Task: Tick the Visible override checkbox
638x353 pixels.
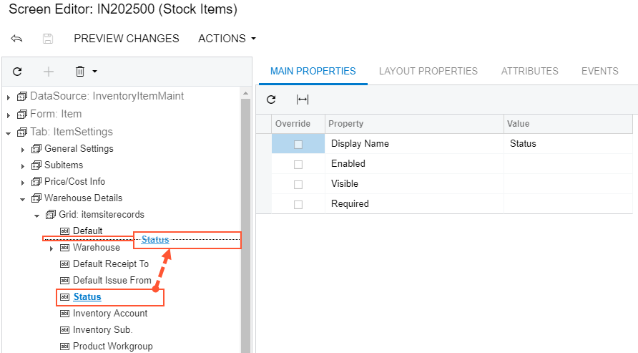Action: (298, 184)
